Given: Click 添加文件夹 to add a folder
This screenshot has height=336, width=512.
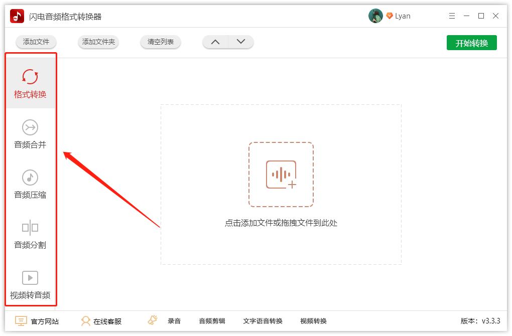Looking at the screenshot, I should [x=98, y=42].
